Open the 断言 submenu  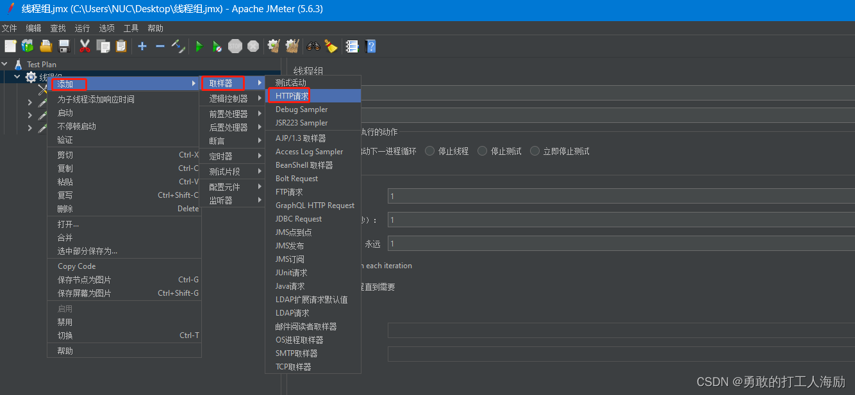[x=233, y=141]
